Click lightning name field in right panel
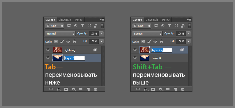The width and height of the screenshot is (235, 108). [x=161, y=50]
